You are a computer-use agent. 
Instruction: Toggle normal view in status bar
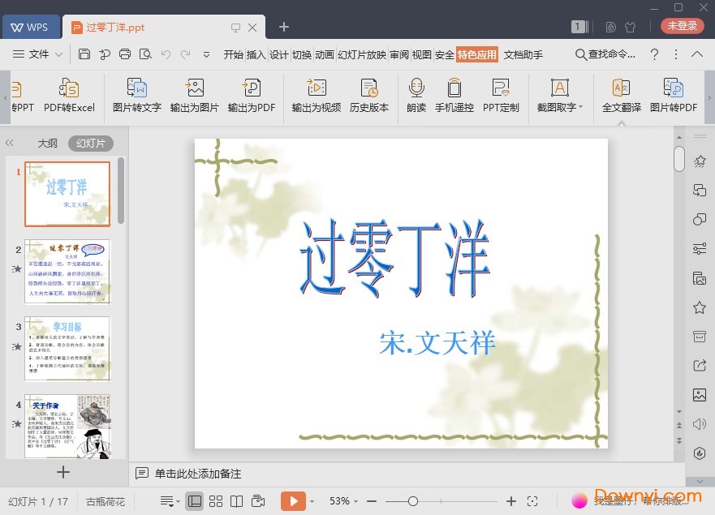193,500
